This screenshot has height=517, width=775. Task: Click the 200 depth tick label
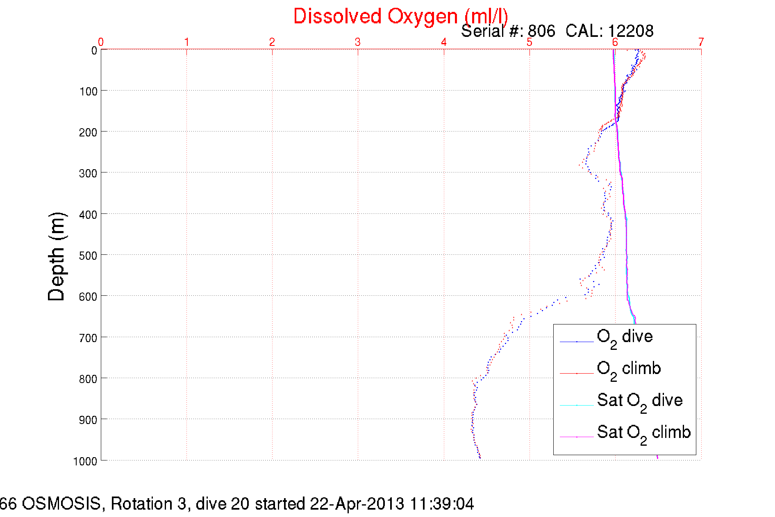click(88, 132)
